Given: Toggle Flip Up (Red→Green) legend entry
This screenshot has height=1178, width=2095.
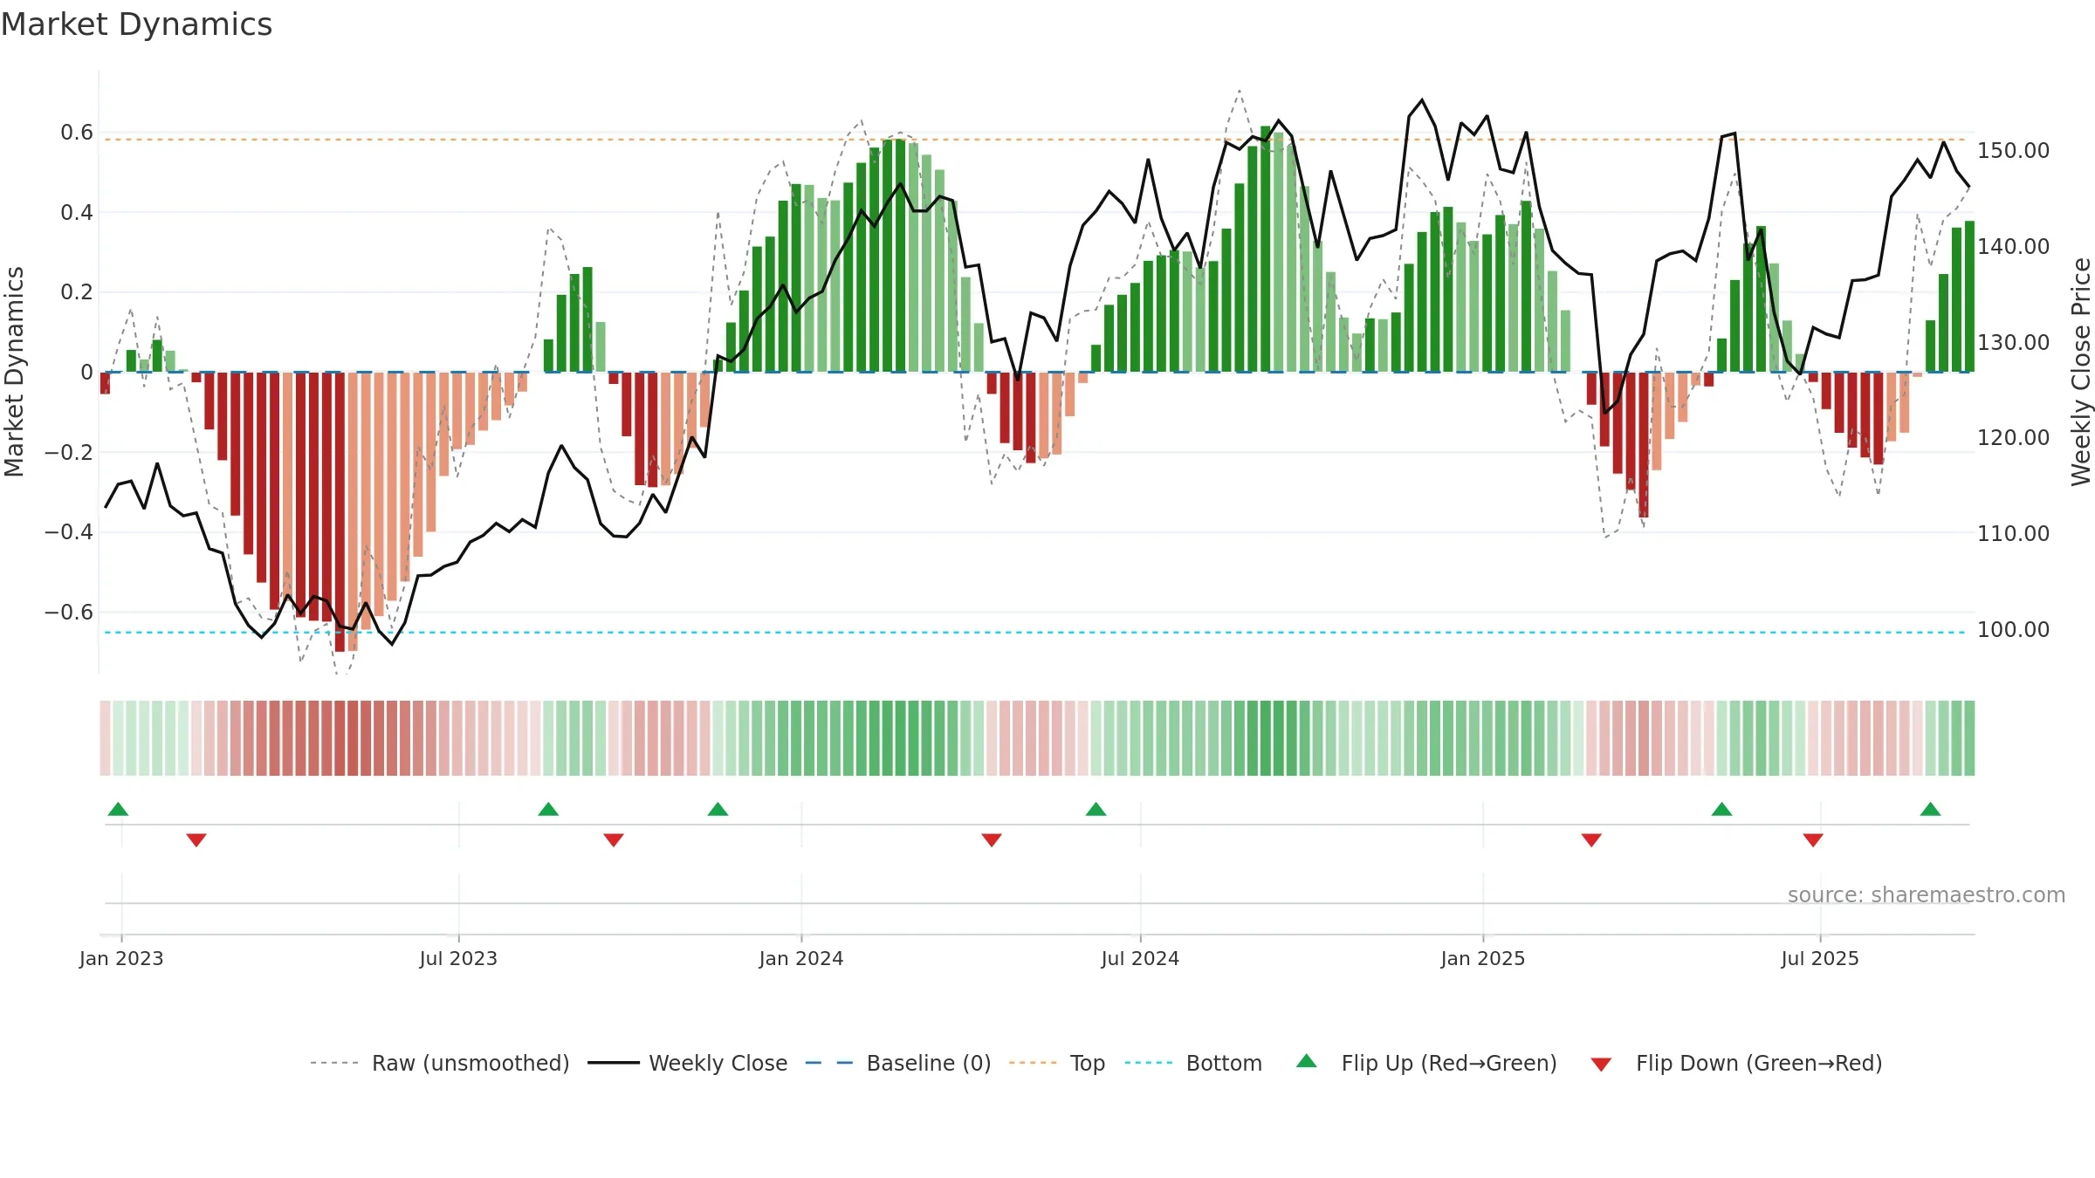Looking at the screenshot, I should (x=1426, y=1063).
